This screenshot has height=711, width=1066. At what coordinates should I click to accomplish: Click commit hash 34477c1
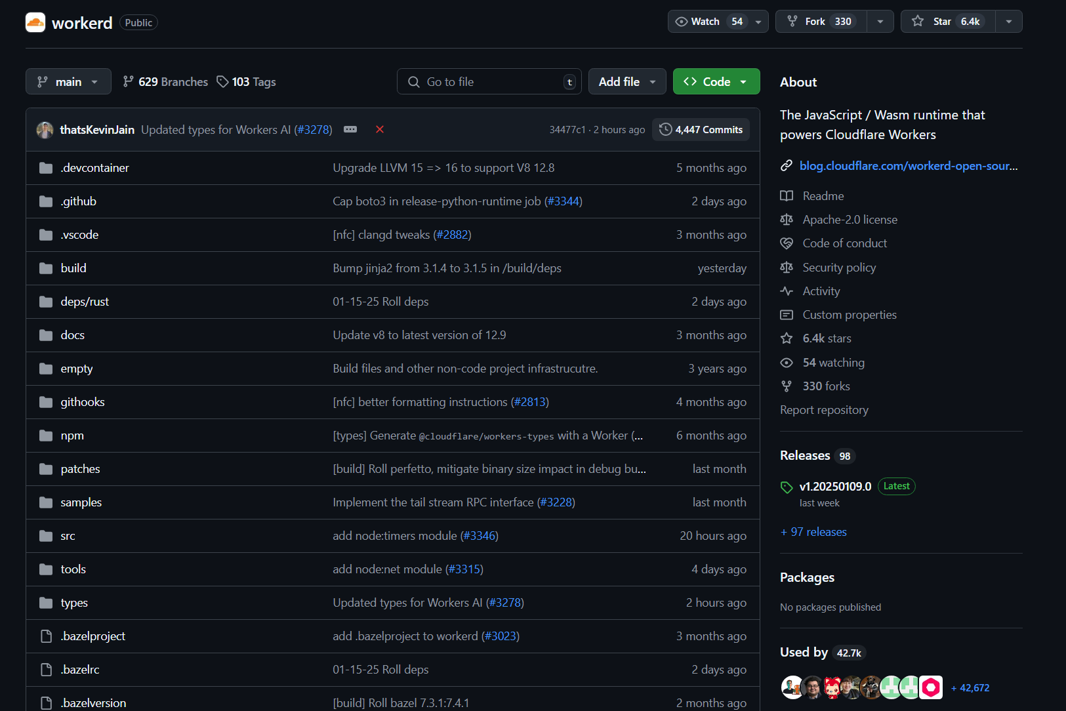[567, 130]
